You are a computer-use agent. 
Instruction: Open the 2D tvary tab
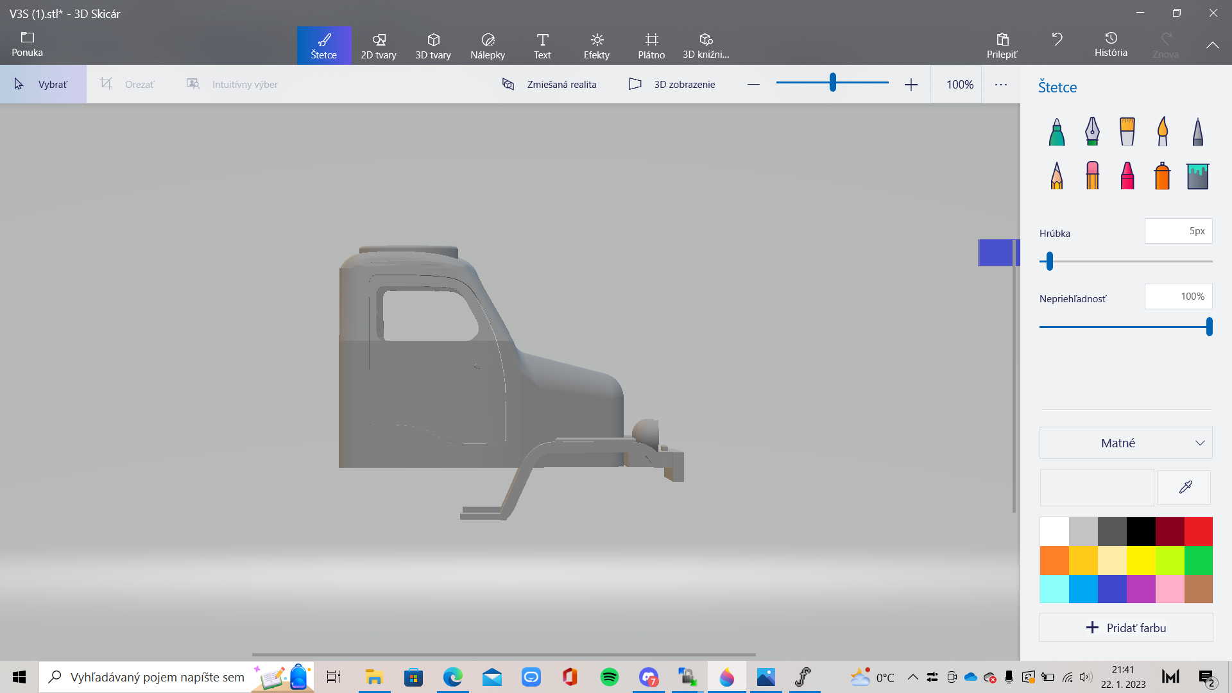tap(379, 46)
